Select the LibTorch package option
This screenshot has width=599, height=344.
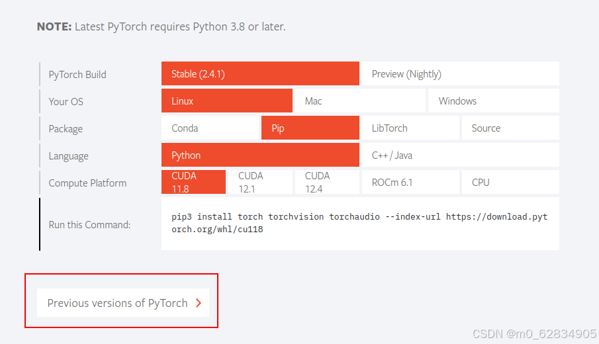(410, 128)
